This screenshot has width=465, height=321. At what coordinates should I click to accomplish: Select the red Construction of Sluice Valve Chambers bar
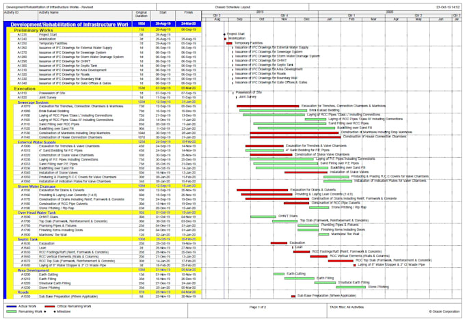point(271,154)
